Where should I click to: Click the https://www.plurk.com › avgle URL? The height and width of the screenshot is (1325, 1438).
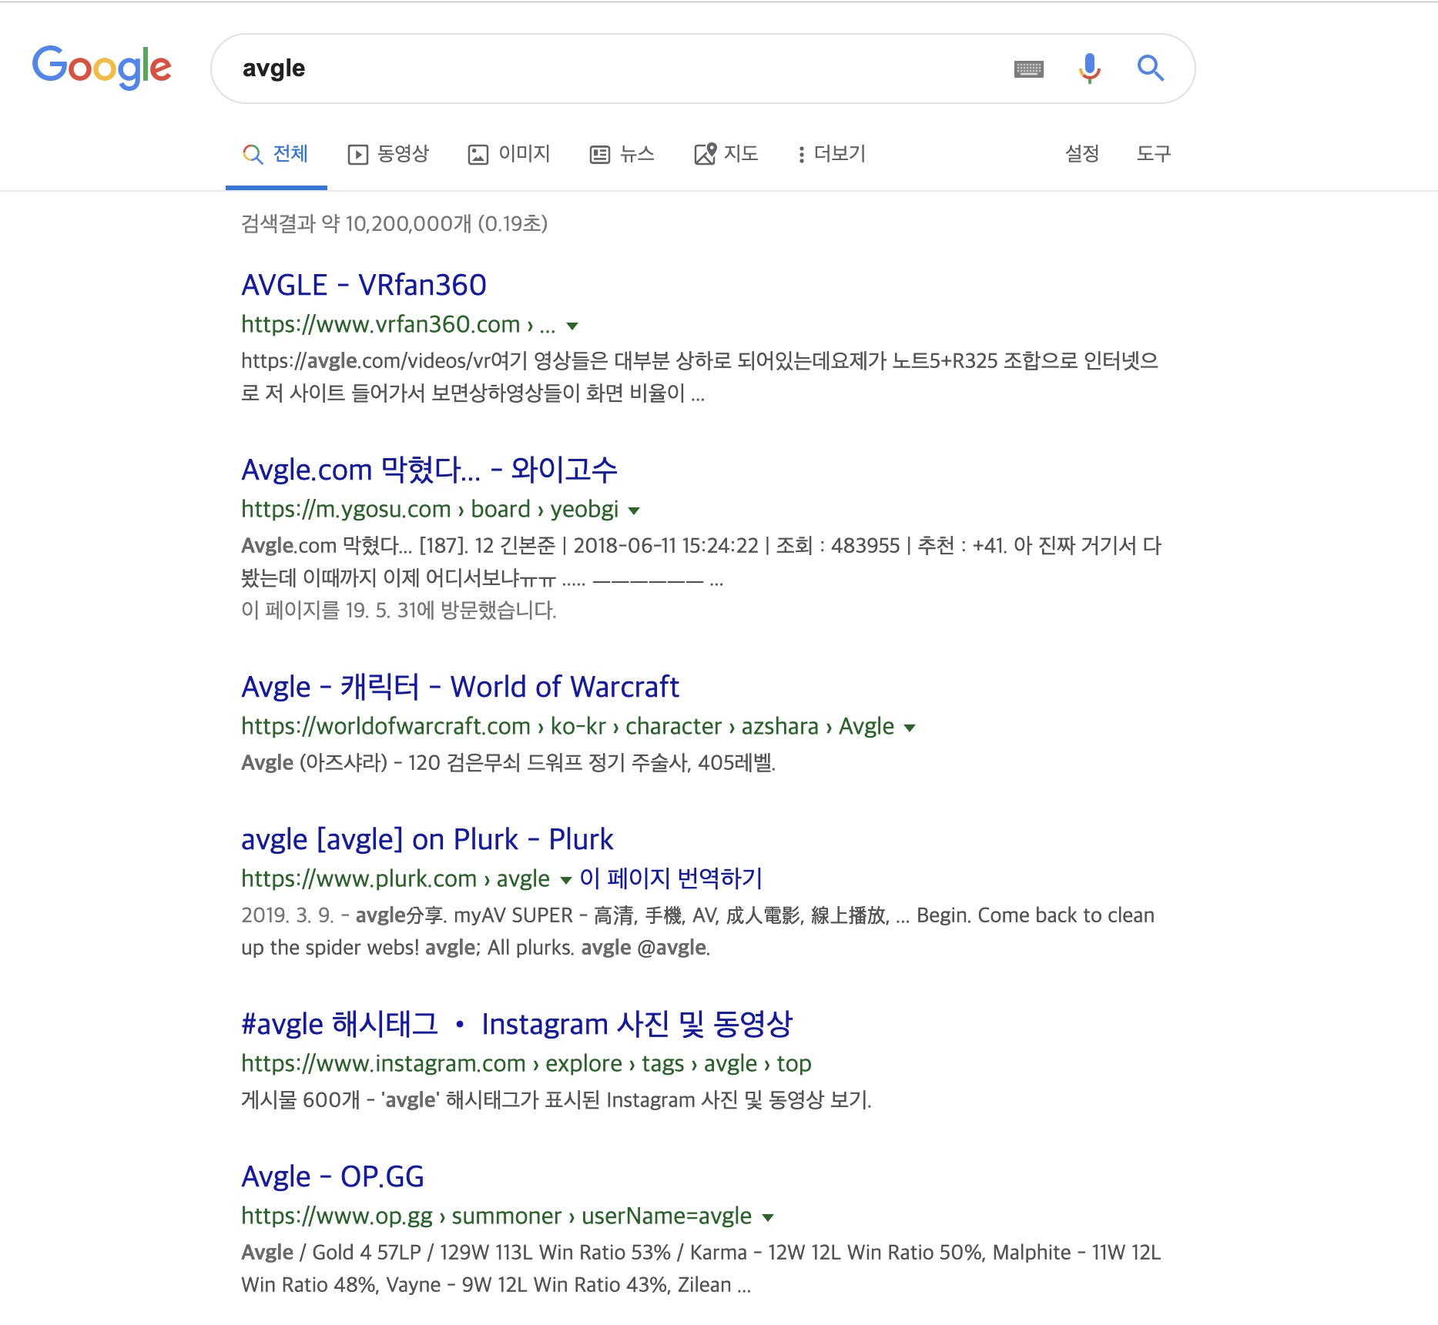tap(395, 878)
